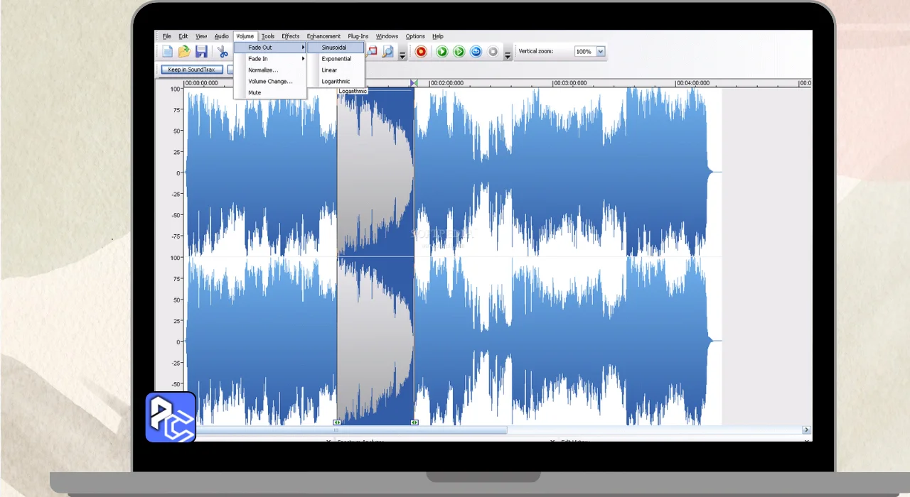The image size is (910, 497).
Task: Click the magnifier zoom icon in the toolbar
Action: click(387, 52)
